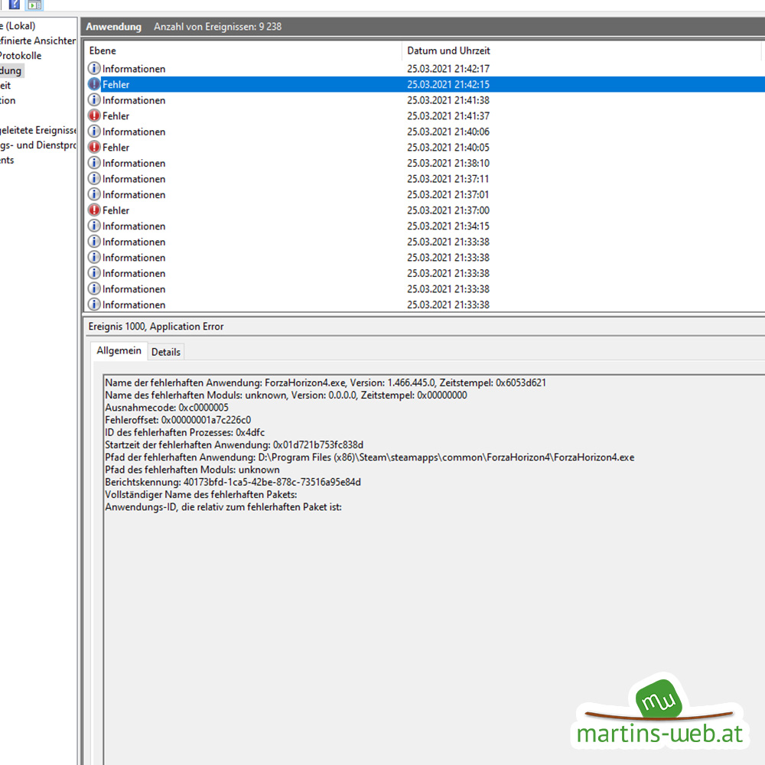This screenshot has height=765, width=765.
Task: Sort by the Ebene column header
Action: [x=243, y=50]
